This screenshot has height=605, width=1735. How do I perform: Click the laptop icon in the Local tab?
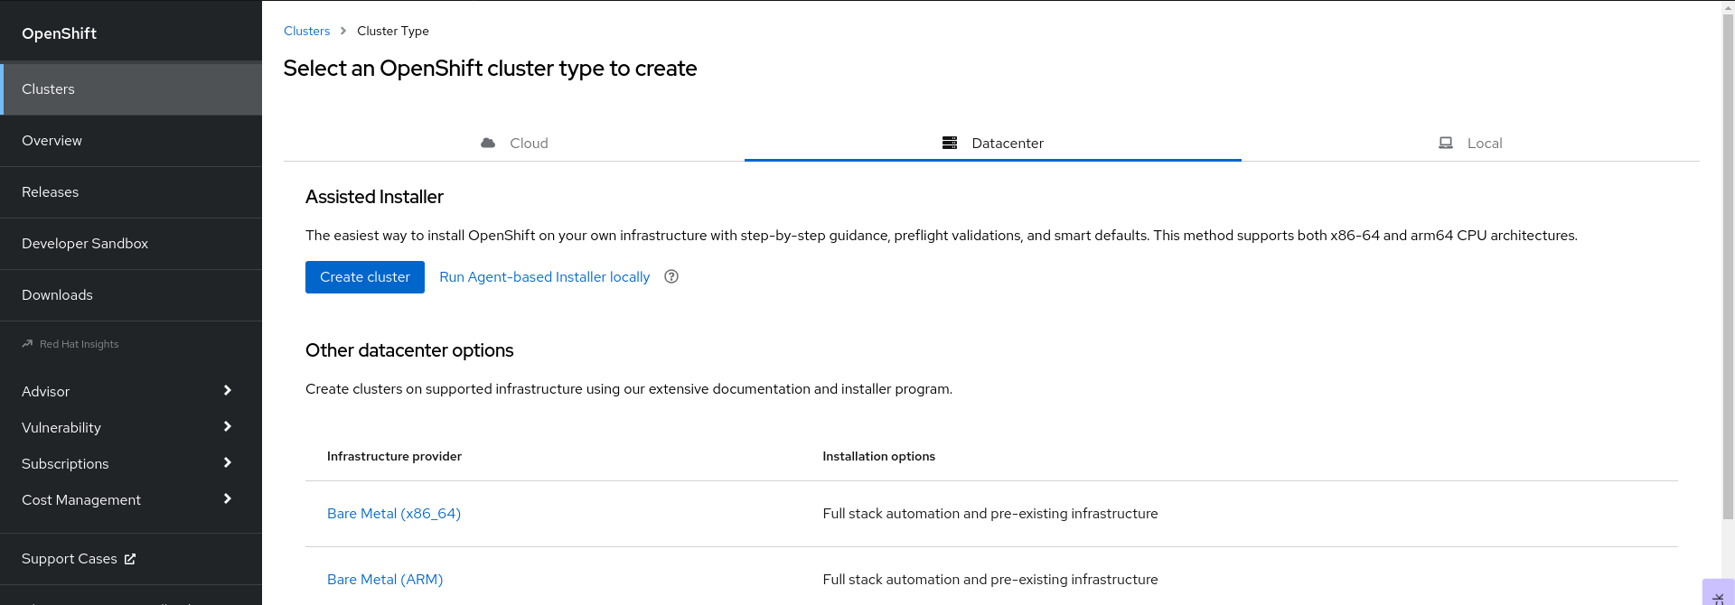(x=1446, y=143)
